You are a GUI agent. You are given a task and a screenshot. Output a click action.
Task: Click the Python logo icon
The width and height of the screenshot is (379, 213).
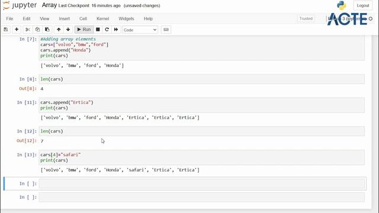(342, 5)
